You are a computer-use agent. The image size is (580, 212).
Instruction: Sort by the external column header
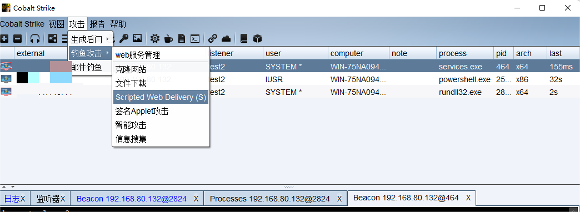[x=31, y=53]
